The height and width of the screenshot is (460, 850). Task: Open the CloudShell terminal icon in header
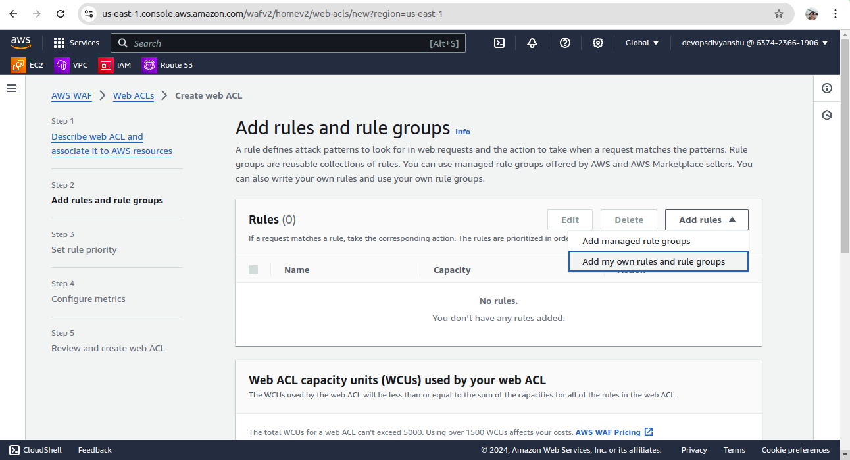(x=499, y=43)
